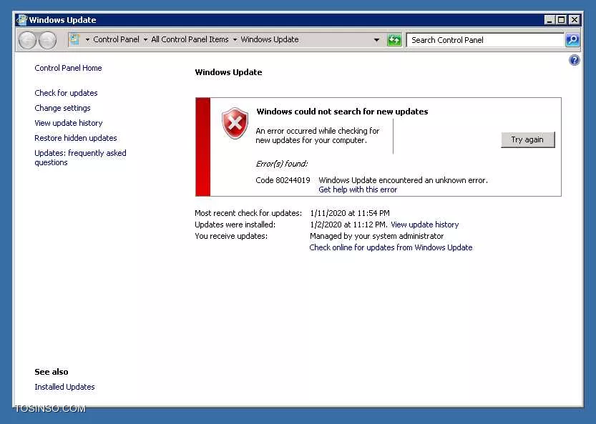596x424 pixels.
Task: Focus the Search Control Panel field
Action: pos(485,40)
